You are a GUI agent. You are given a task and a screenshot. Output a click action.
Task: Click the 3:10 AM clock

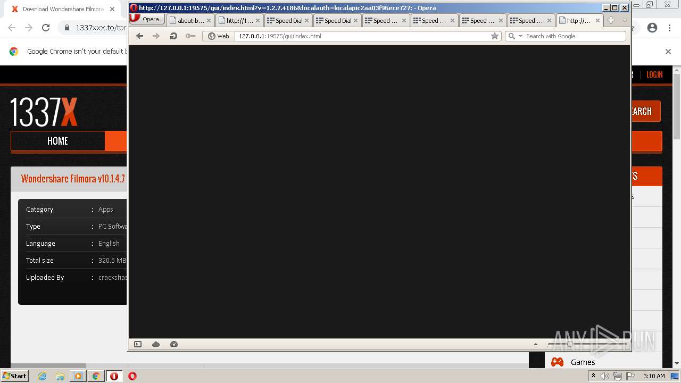653,376
